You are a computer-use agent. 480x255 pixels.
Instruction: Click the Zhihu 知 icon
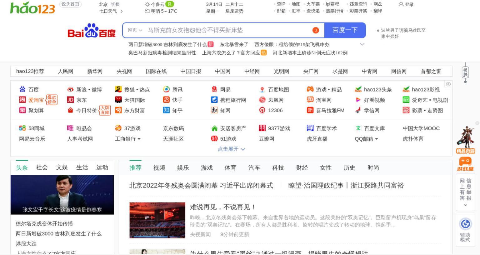click(x=166, y=110)
